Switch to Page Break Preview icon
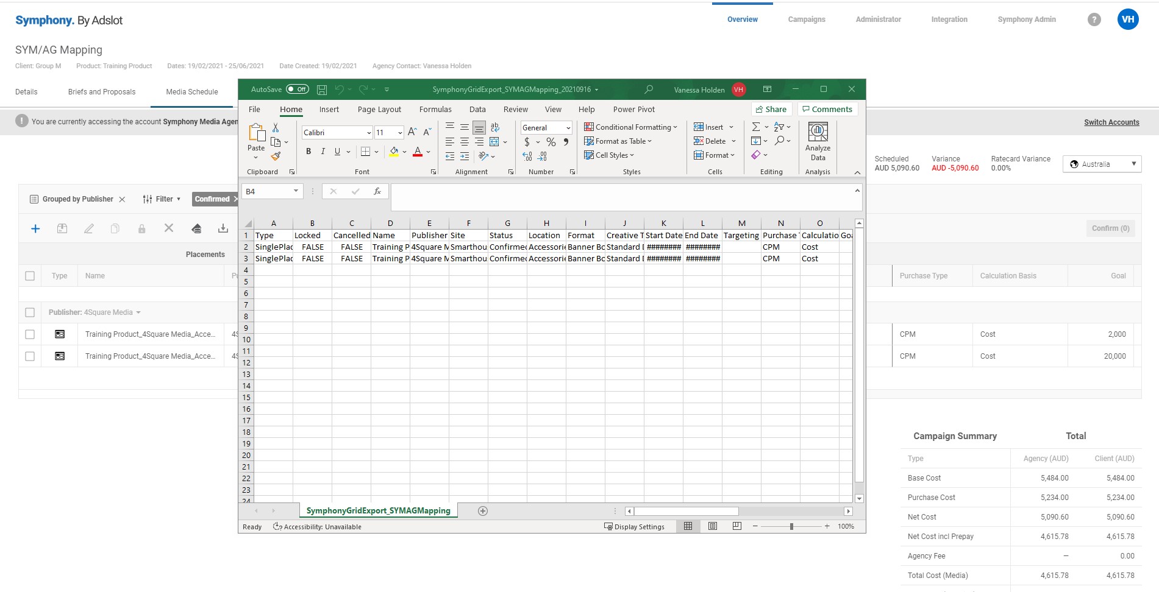The image size is (1159, 592). point(737,526)
